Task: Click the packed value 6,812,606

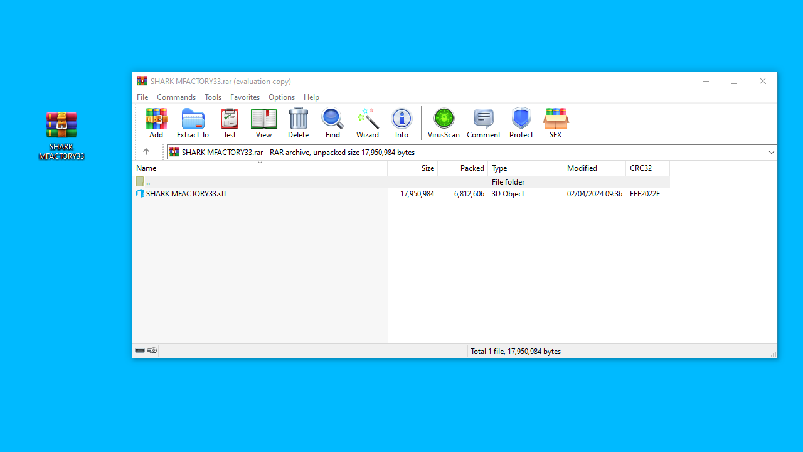Action: (x=469, y=194)
